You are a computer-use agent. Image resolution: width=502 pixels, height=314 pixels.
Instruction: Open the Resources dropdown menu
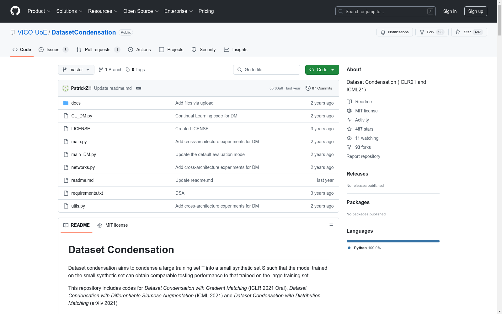point(103,11)
